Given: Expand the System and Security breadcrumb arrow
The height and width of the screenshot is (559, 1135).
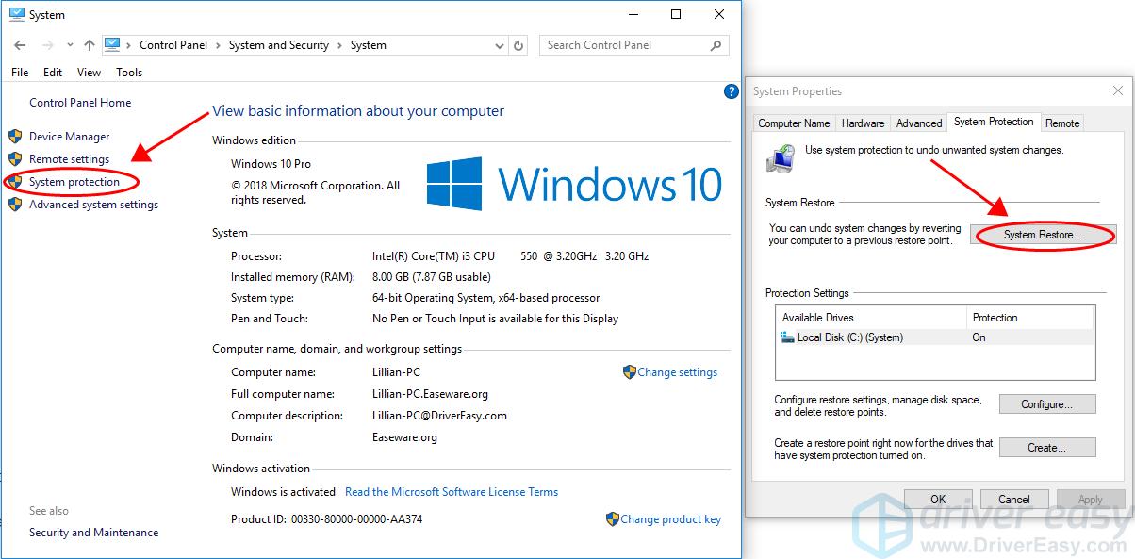Looking at the screenshot, I should (341, 44).
